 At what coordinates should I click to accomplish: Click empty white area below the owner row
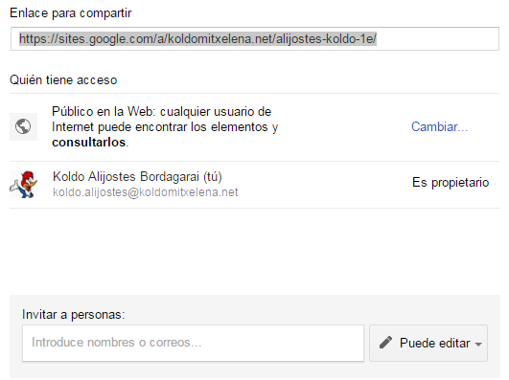pos(255,252)
